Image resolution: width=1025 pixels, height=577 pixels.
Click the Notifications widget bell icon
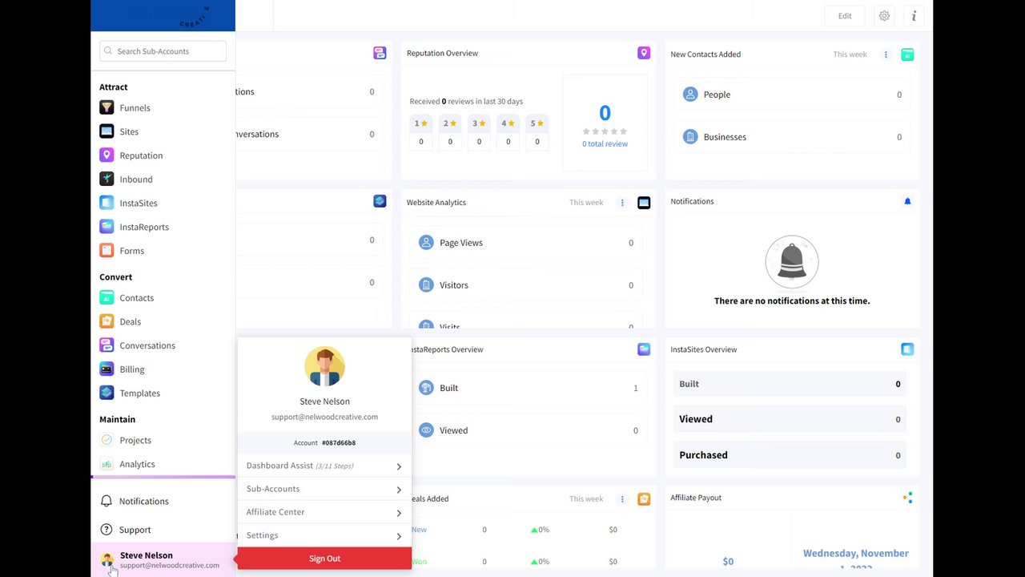click(x=907, y=201)
